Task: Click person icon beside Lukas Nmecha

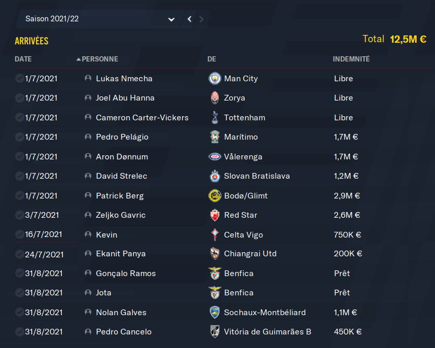Action: pyautogui.click(x=88, y=79)
